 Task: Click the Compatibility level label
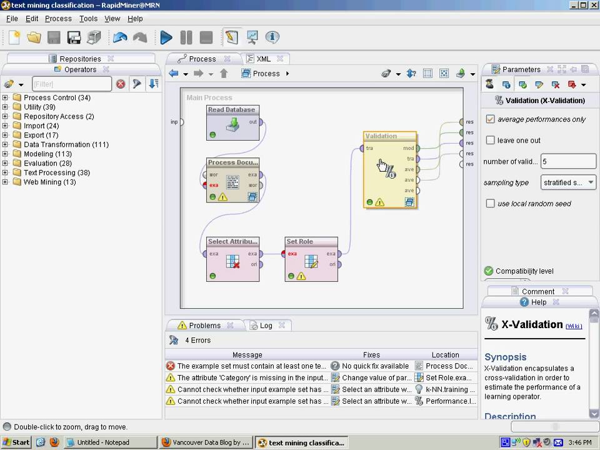tap(524, 271)
